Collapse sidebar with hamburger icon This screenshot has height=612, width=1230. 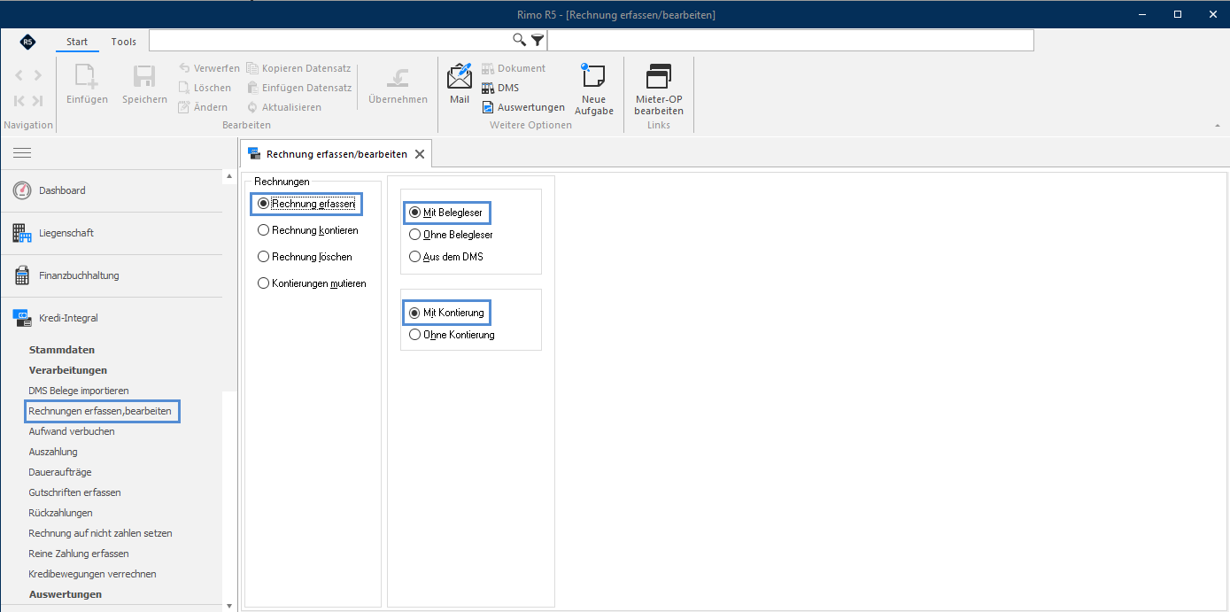click(22, 153)
